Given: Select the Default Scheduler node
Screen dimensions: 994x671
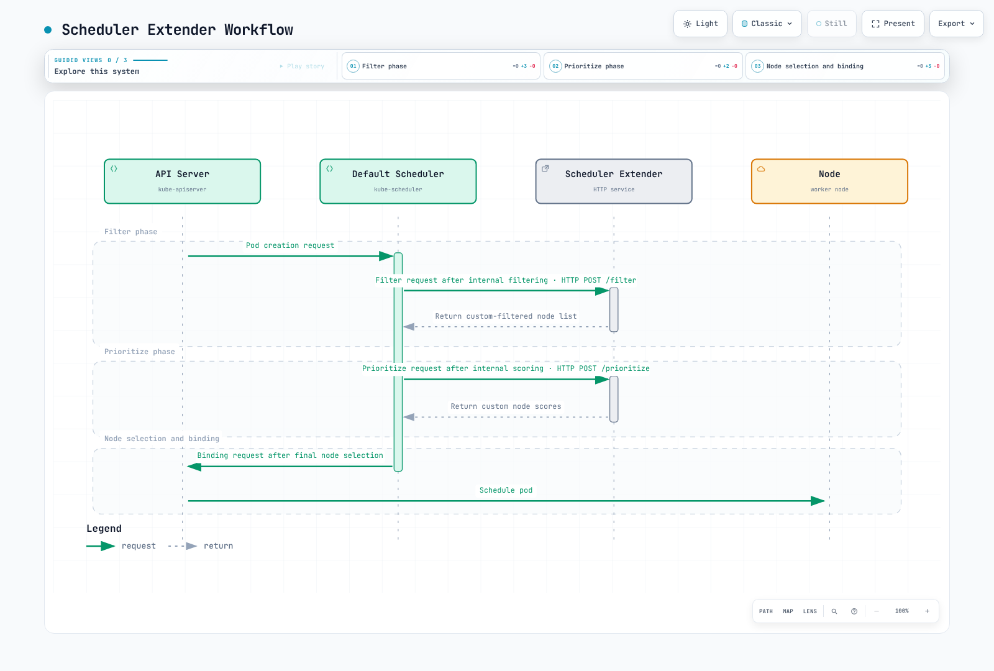Looking at the screenshot, I should click(x=398, y=181).
